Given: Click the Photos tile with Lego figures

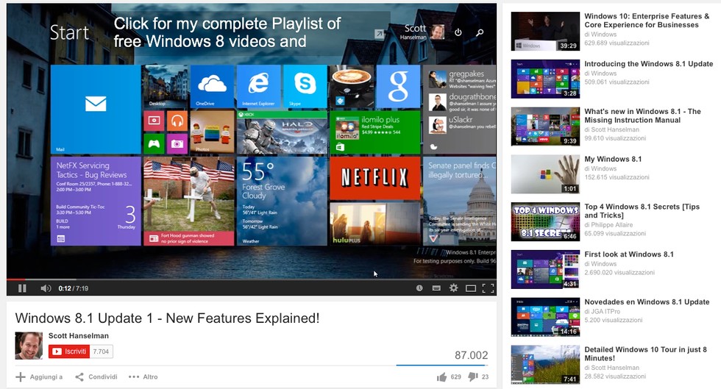Looking at the screenshot, I should click(x=212, y=132).
